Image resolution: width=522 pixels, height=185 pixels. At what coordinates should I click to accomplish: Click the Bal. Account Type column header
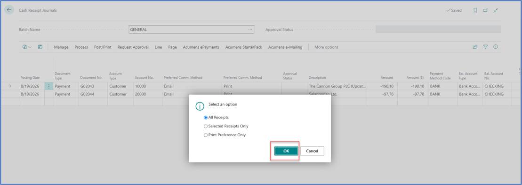(x=468, y=75)
